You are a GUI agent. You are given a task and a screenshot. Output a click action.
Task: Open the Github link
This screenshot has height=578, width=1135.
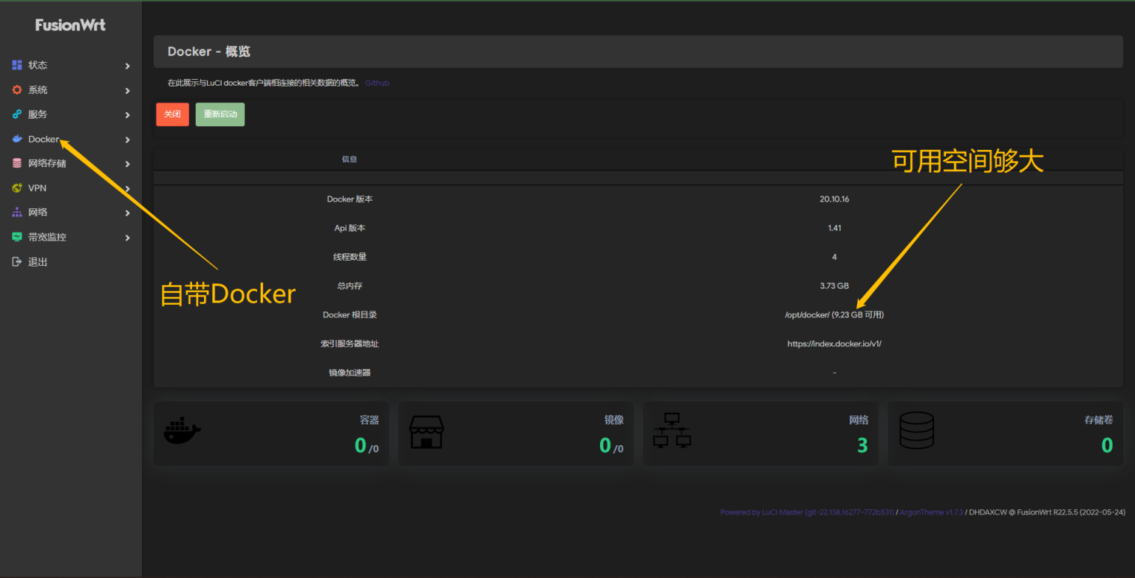click(x=377, y=83)
